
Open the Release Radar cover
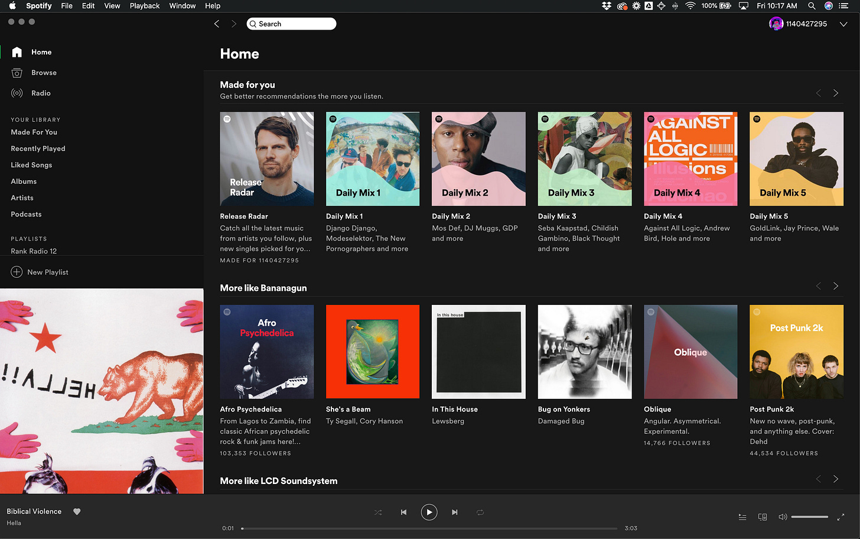coord(267,159)
